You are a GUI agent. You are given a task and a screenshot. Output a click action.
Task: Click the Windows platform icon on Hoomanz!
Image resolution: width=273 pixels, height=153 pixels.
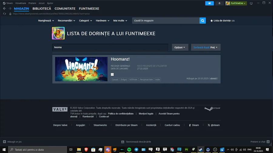(x=112, y=74)
